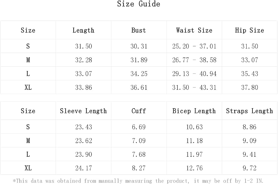Click Straps Length value 9.72
278x184 pixels.
click(249, 168)
